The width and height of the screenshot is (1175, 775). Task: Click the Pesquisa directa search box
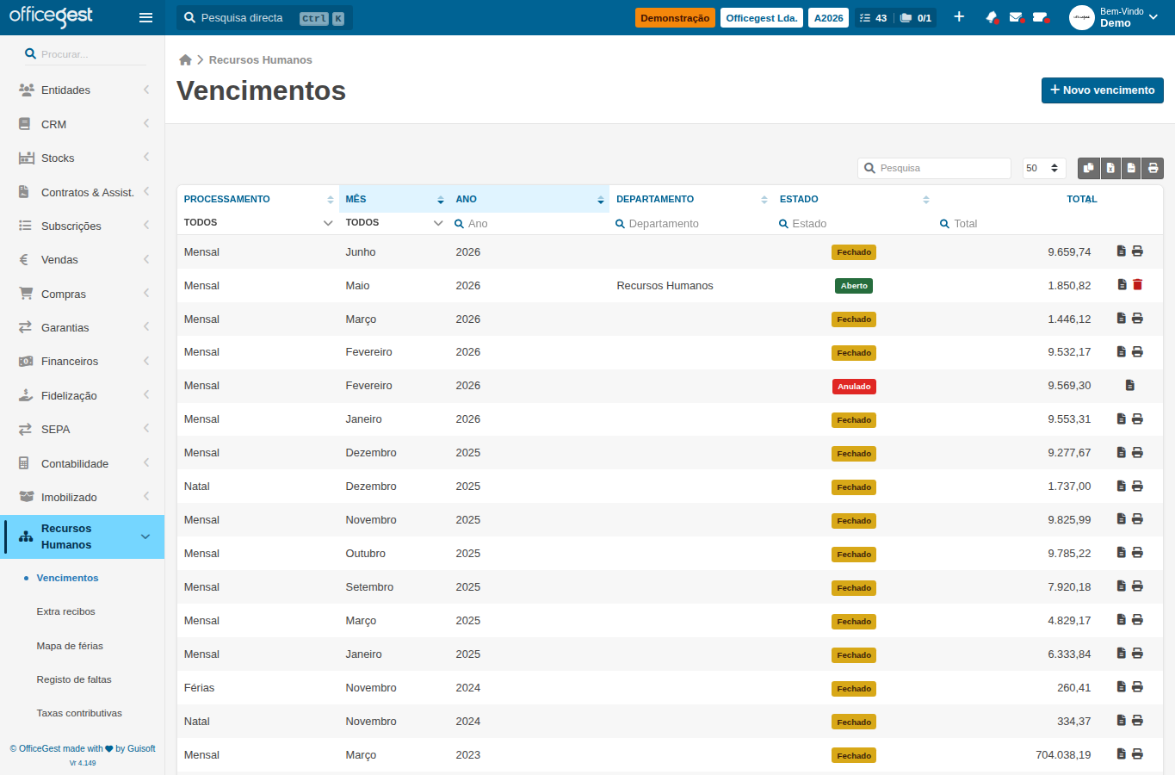pos(264,18)
